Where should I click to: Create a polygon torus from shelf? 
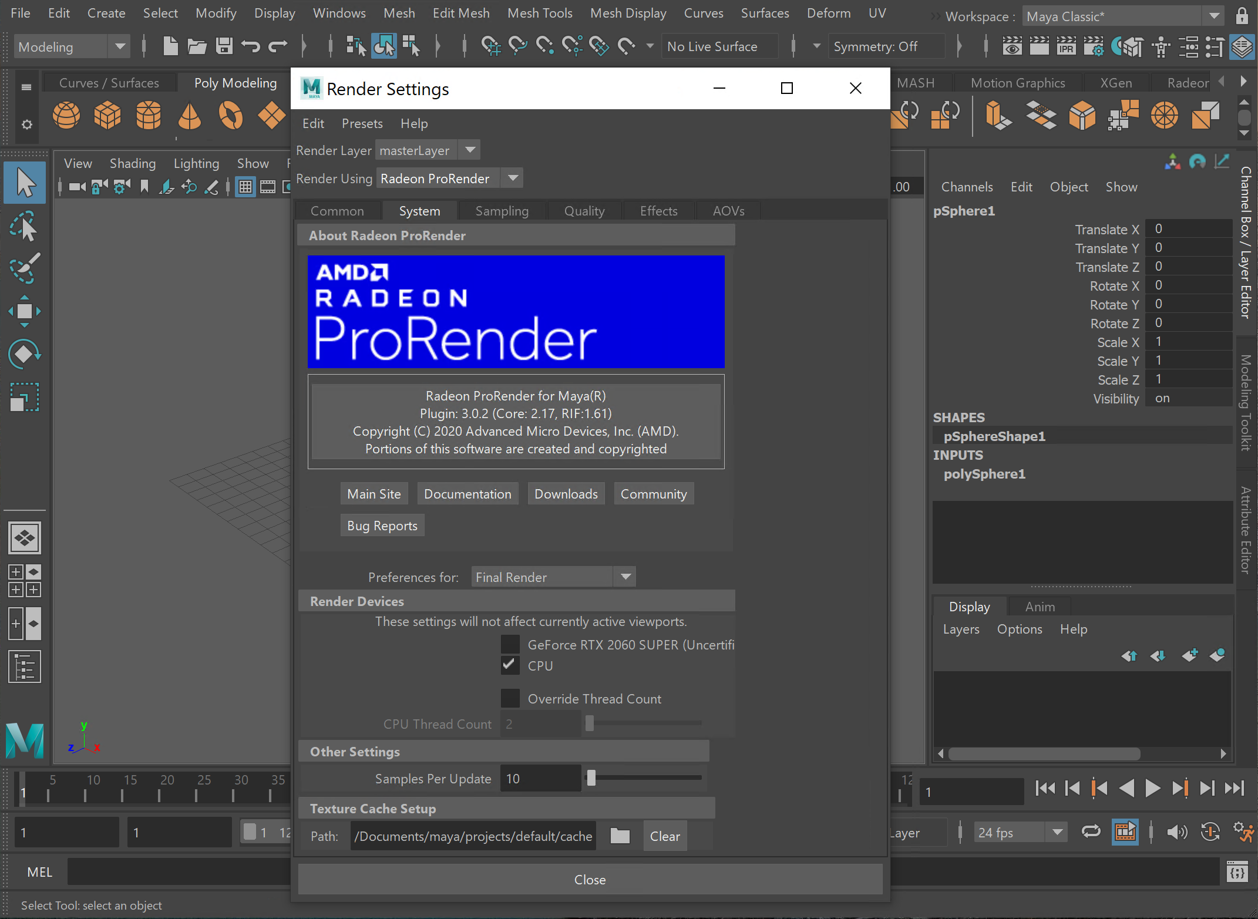(230, 115)
